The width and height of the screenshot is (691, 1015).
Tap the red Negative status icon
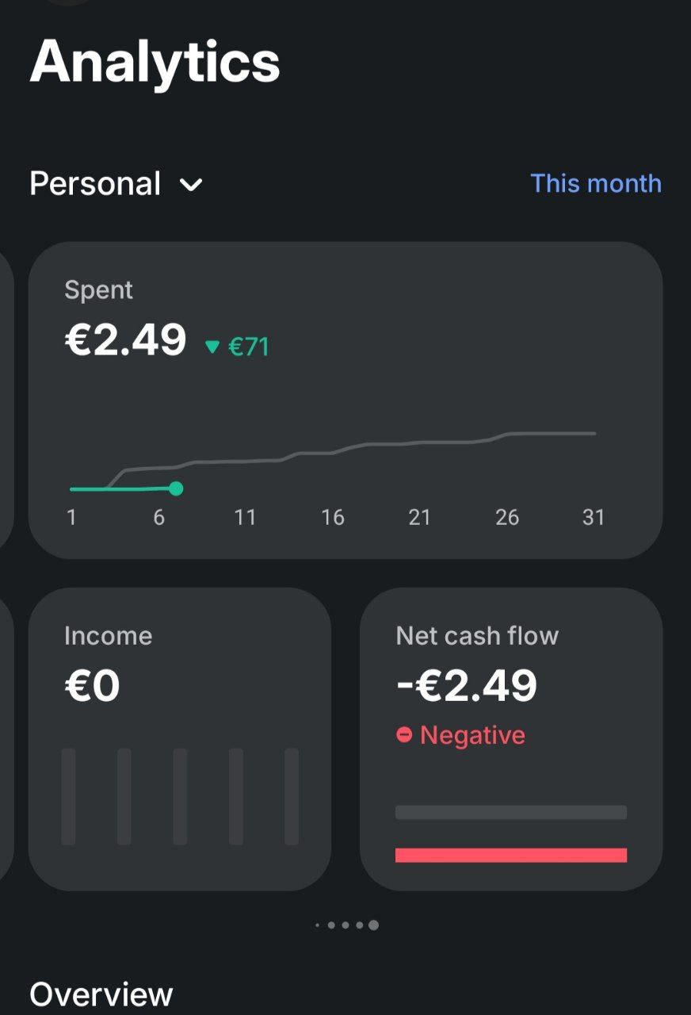(x=404, y=735)
